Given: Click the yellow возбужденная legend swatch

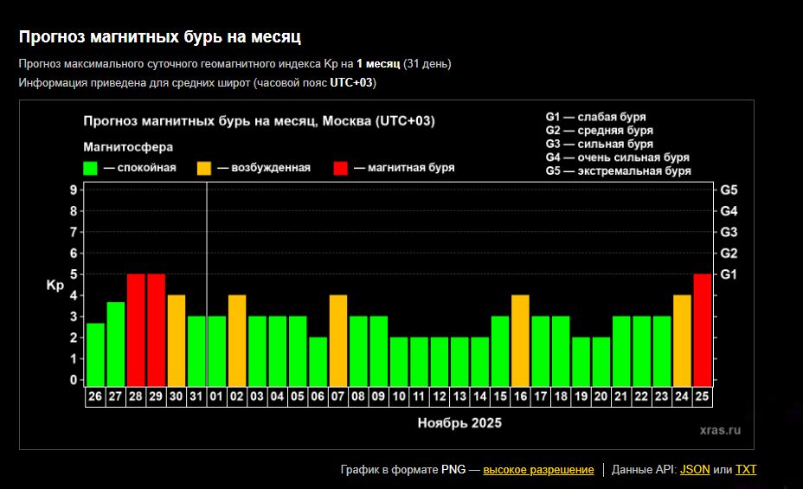Looking at the screenshot, I should pos(204,168).
